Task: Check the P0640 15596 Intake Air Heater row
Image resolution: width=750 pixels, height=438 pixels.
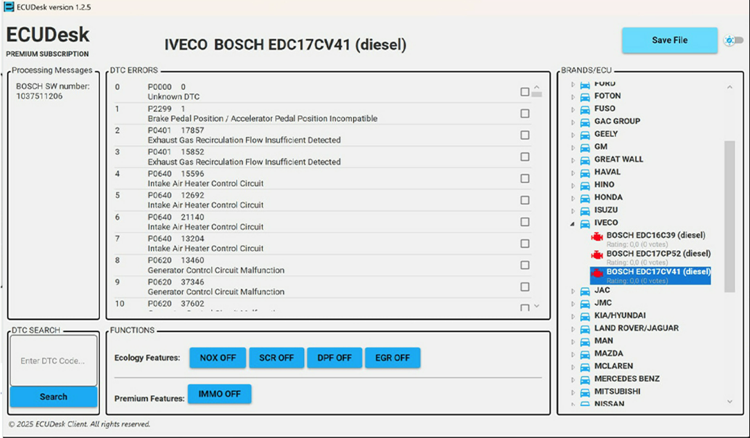Action: click(525, 179)
